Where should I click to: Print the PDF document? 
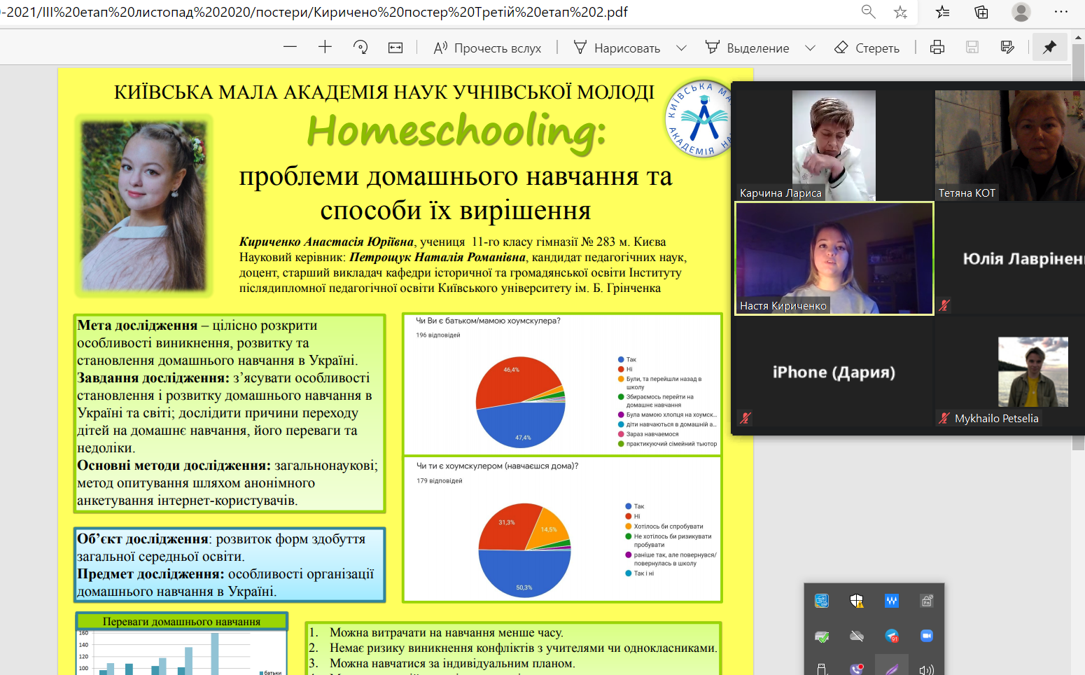[x=937, y=47]
